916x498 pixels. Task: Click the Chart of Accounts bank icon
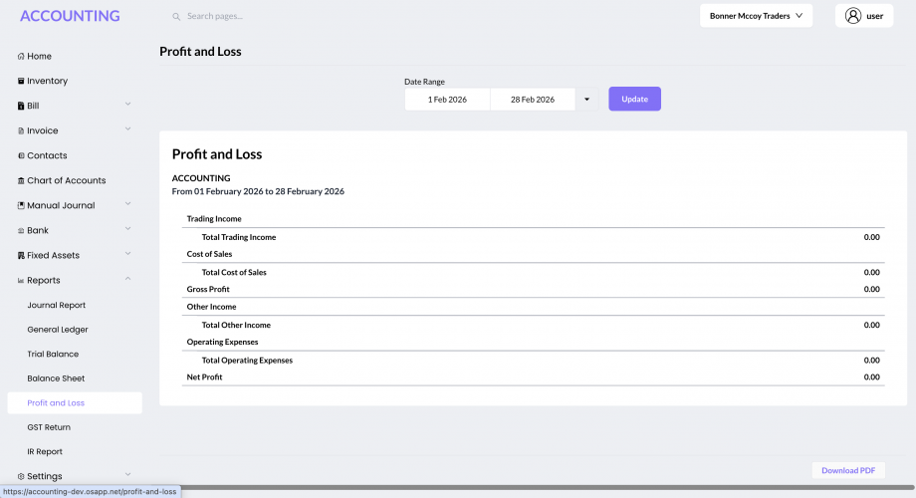21,181
